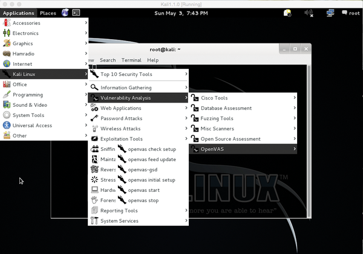Expand Database Assessment submenu arrow
This screenshot has height=254, width=363.
tap(295, 108)
